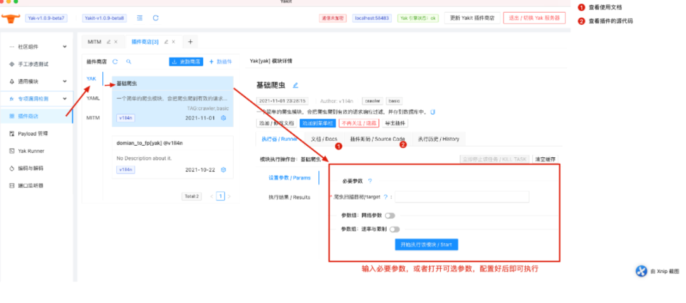Click the blue icon after the plugin description

pos(433,112)
